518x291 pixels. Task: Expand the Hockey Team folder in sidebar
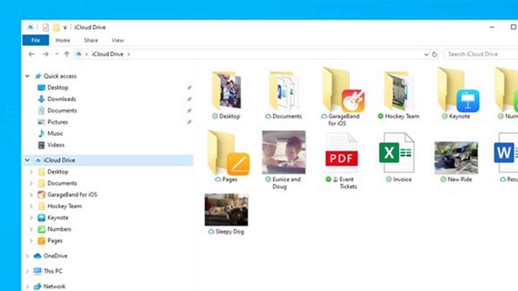[31, 206]
